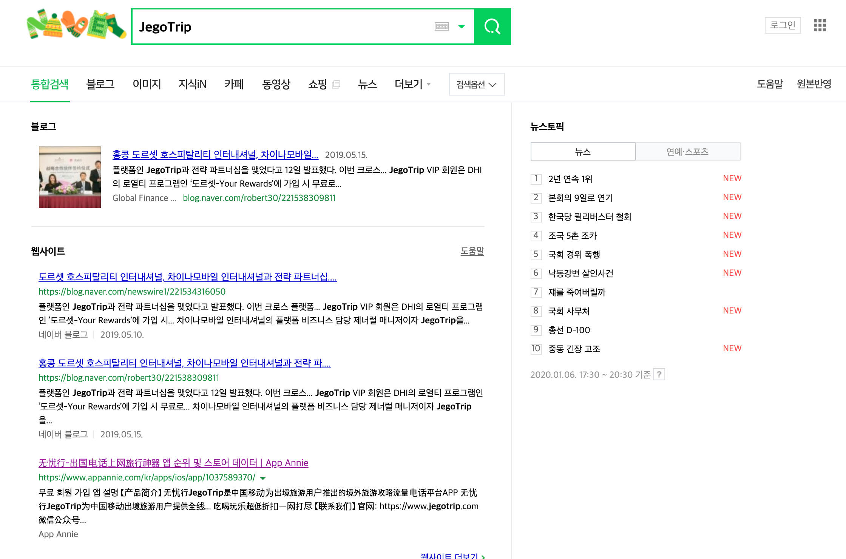Screen dimensions: 846x559
Task: Expand the search autocomplete dropdown arrow
Action: point(462,26)
